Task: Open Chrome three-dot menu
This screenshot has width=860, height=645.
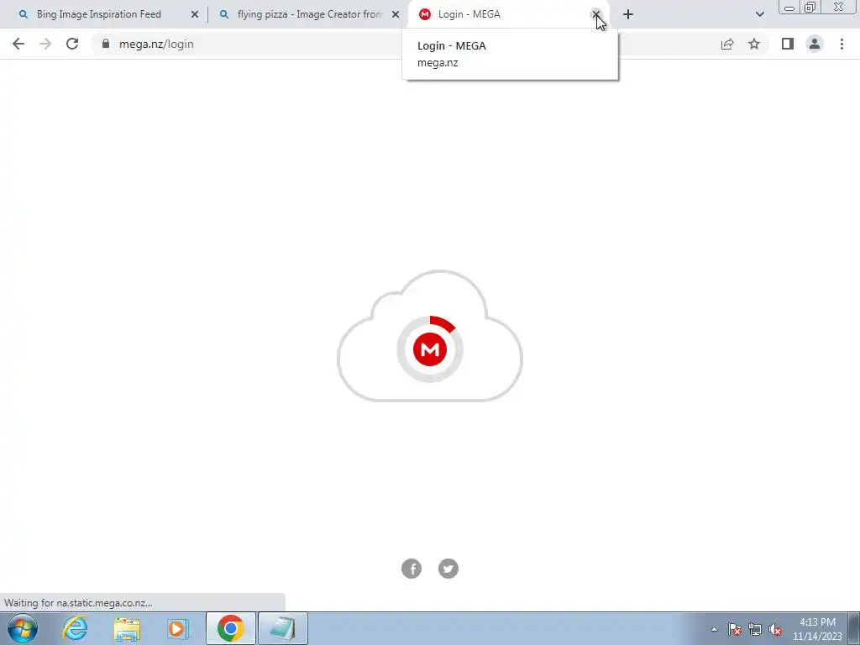Action: (842, 44)
